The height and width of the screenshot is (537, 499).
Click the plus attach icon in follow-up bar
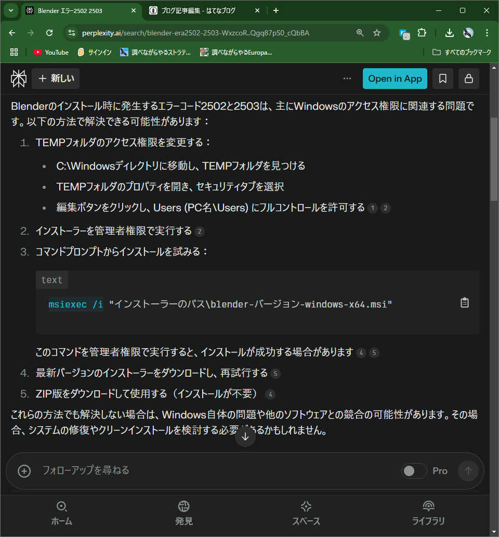point(24,471)
